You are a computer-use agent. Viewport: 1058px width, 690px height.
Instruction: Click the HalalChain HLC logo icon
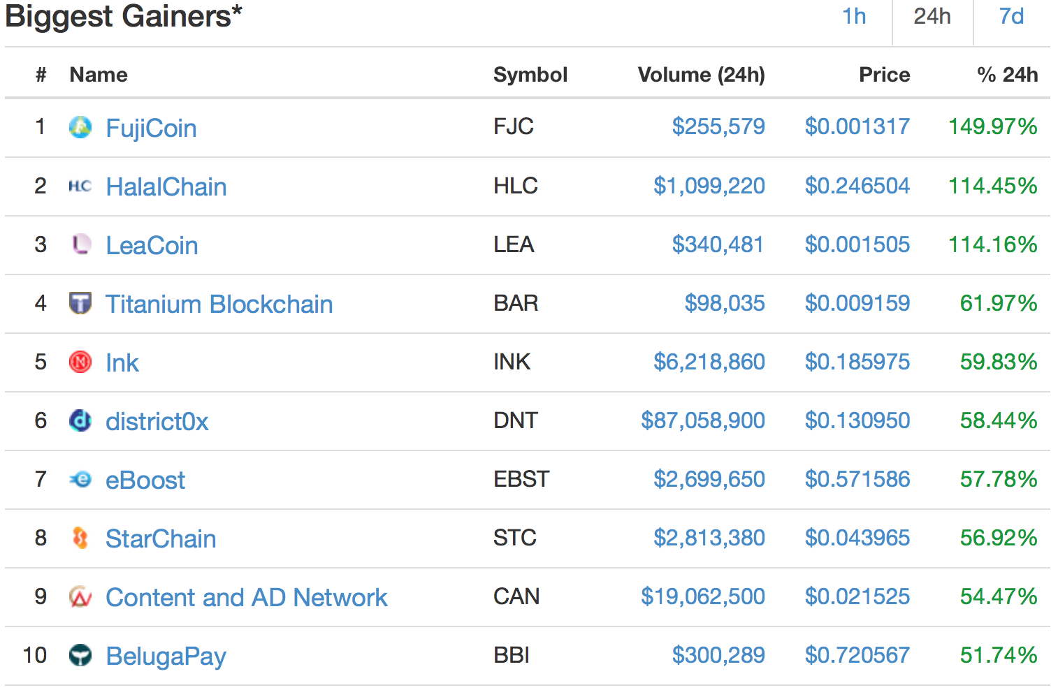click(x=80, y=186)
